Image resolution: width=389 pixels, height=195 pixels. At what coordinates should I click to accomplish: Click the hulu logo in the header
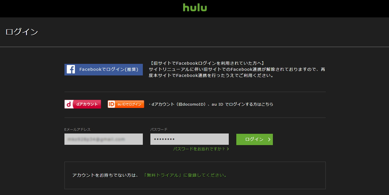point(195,8)
